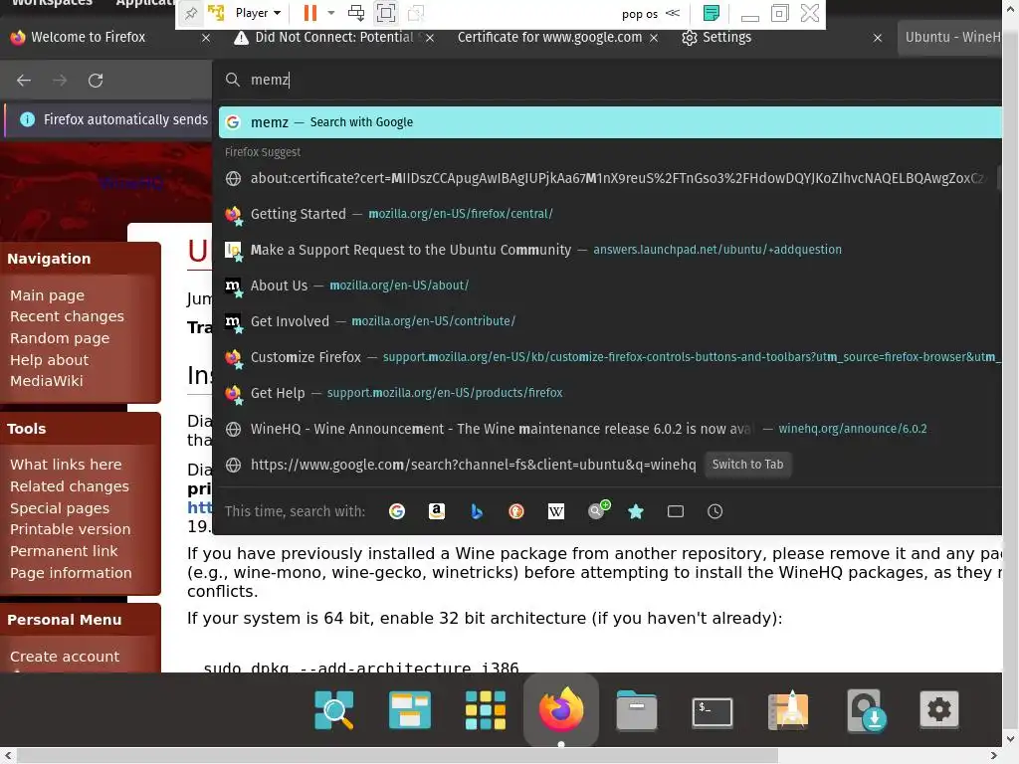
Task: Click the forward navigation arrow
Action: (60, 80)
